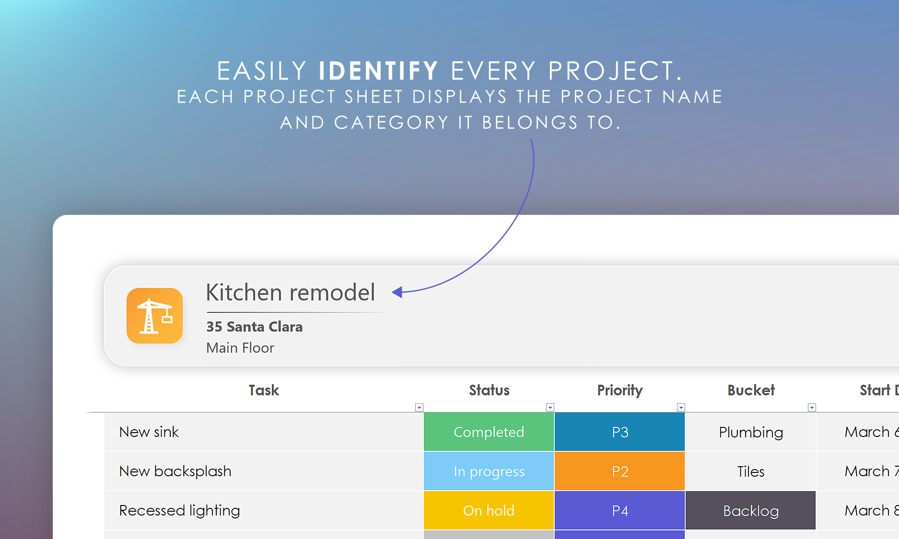Screen dimensions: 899x539
Task: Select the light blue In progress status cell
Action: point(489,471)
